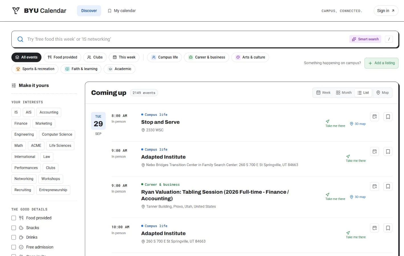Toggle the IS interest tag

tap(16, 112)
